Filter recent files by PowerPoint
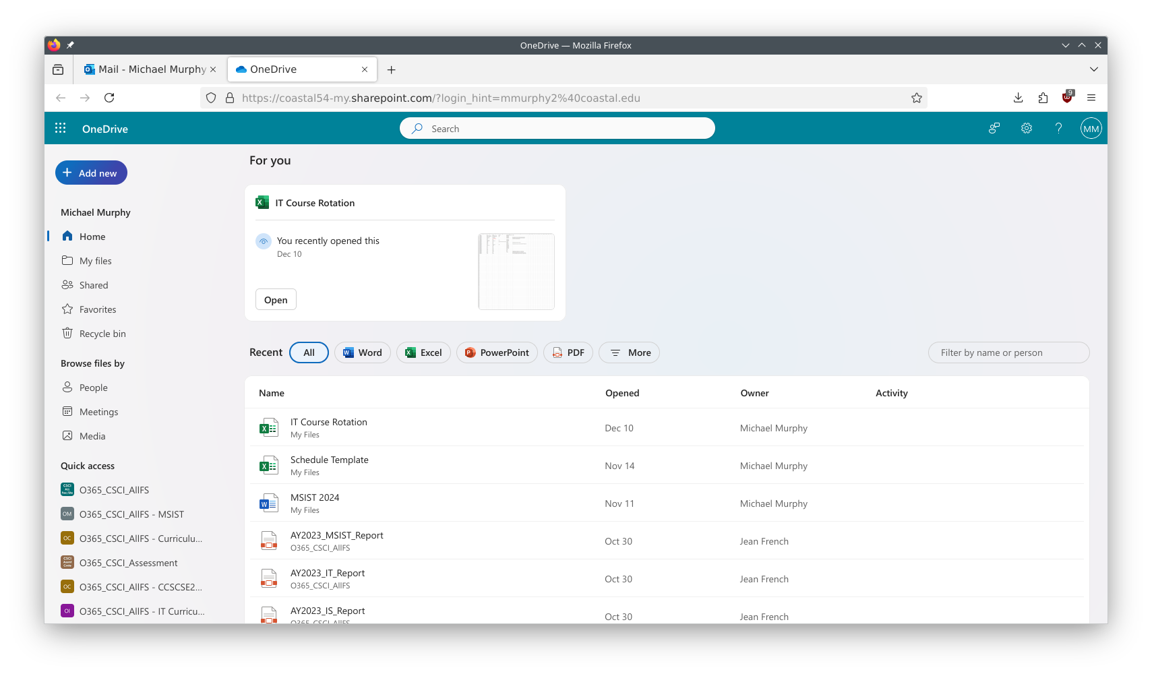1152x676 pixels. point(497,352)
